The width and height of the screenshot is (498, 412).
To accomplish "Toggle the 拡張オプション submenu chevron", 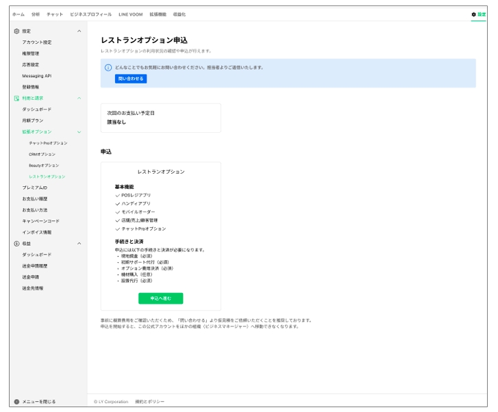I will (79, 131).
